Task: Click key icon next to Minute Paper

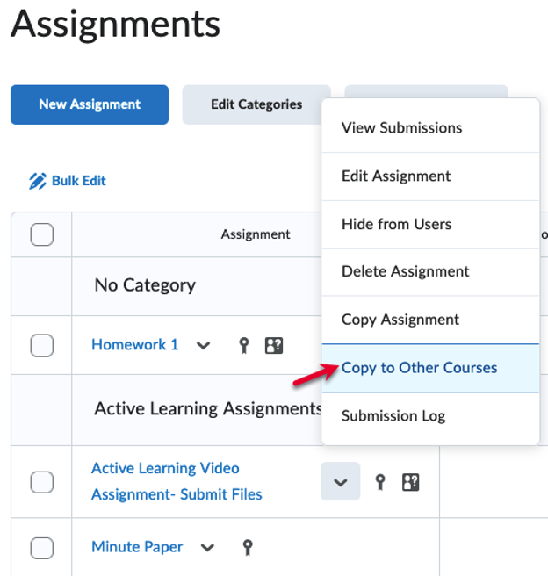Action: 248,547
